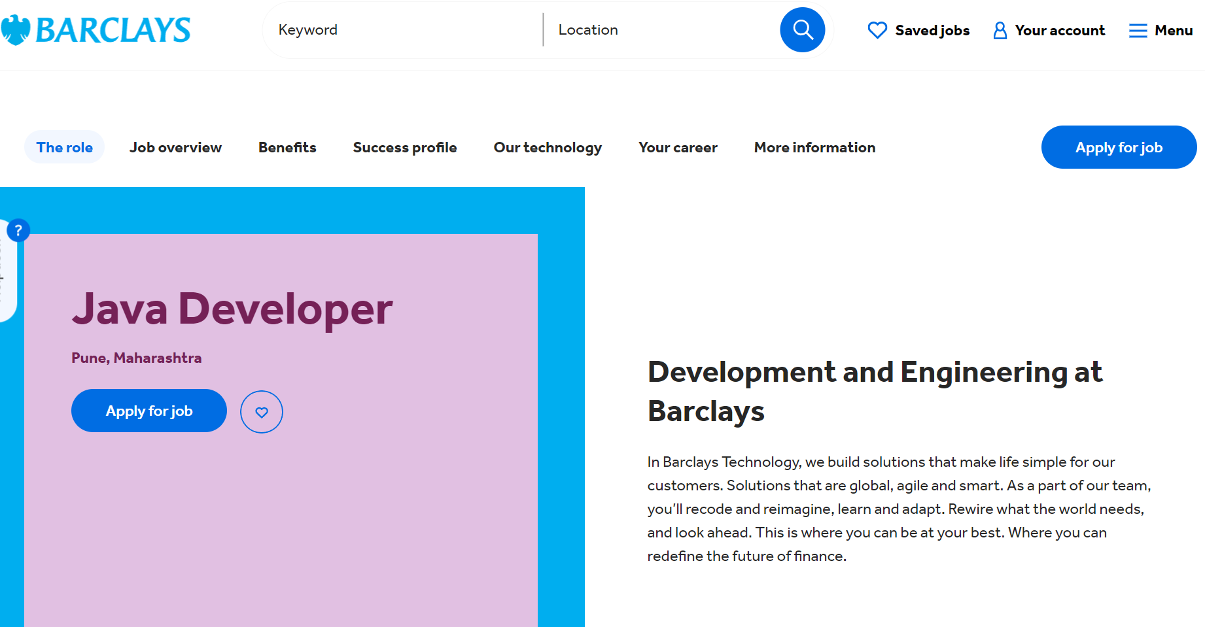1205x627 pixels.
Task: Go to Benefits section
Action: coord(287,147)
